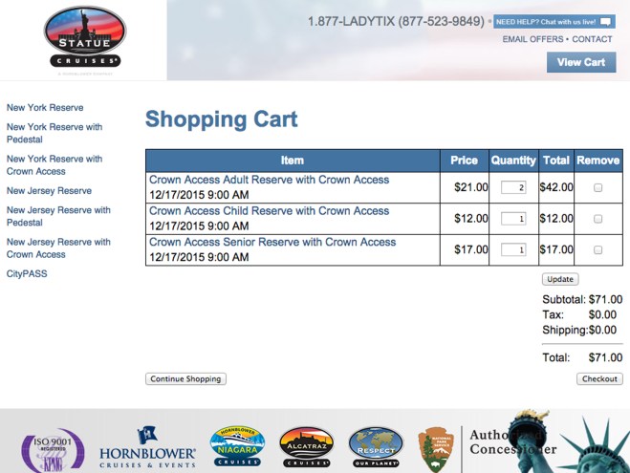Select New York Reserve in sidebar
This screenshot has height=473, width=630.
(x=45, y=108)
